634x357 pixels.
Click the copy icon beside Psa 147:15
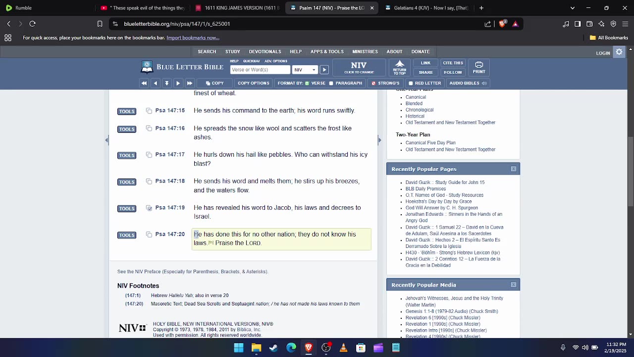coord(149,111)
